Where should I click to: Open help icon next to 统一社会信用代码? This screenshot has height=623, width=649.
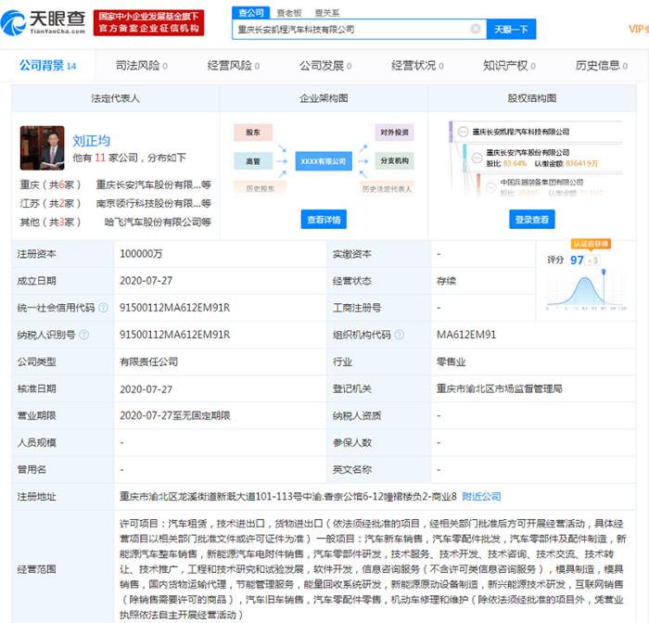(104, 308)
